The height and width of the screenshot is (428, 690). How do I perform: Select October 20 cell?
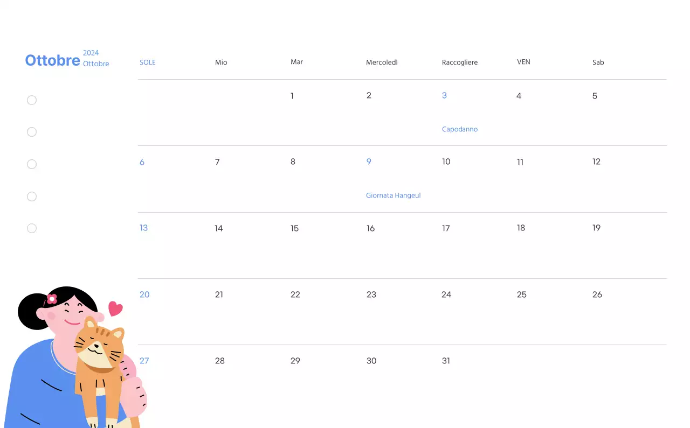[144, 294]
